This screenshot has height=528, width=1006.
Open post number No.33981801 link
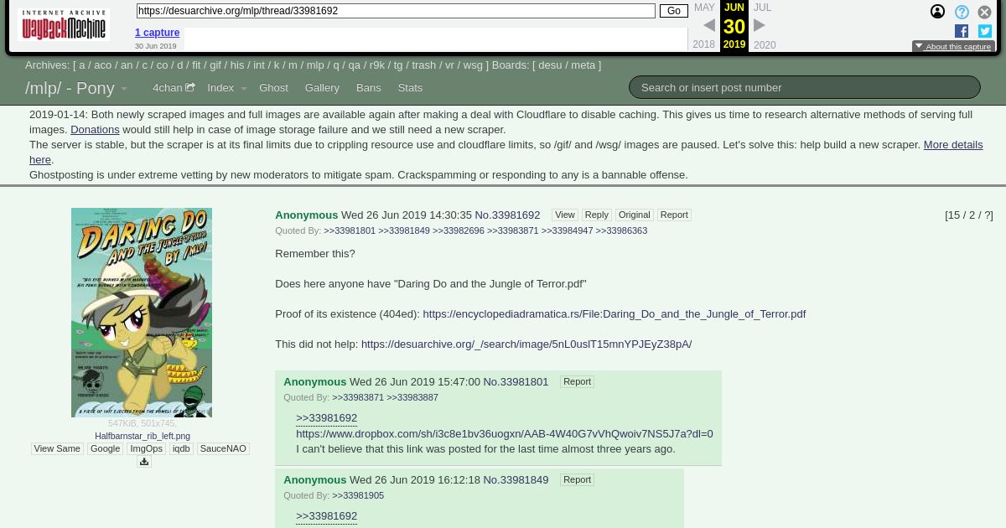point(516,382)
